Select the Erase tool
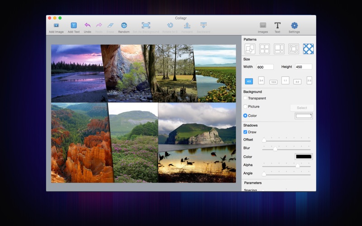The image size is (362, 226). tap(110, 25)
